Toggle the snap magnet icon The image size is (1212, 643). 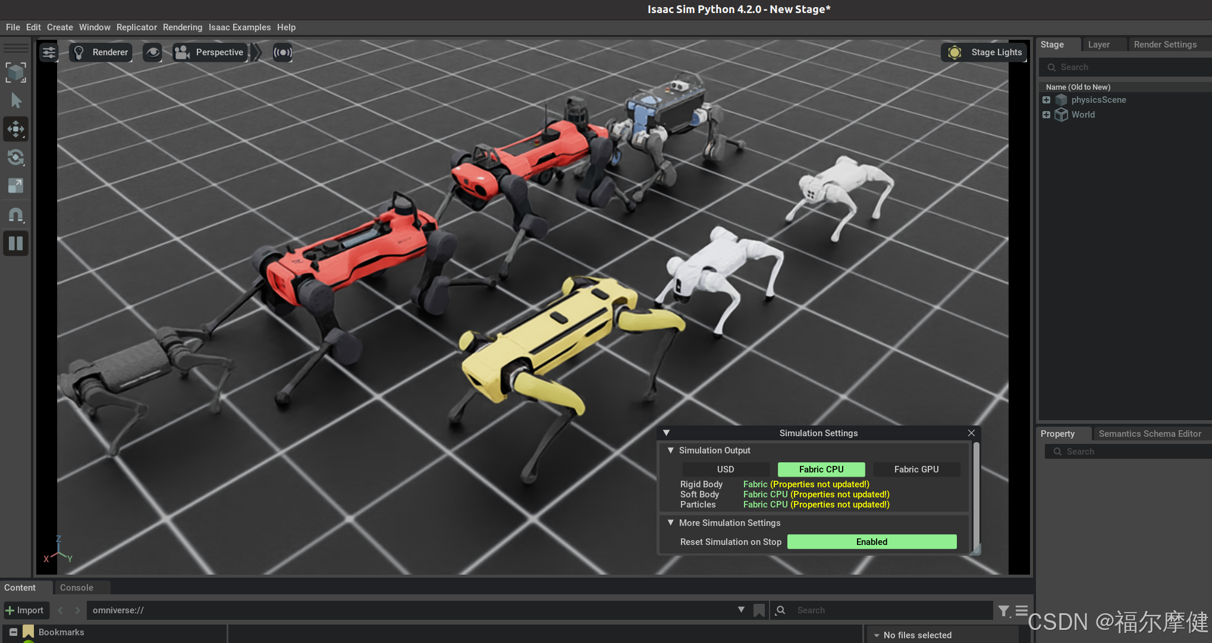tap(15, 215)
